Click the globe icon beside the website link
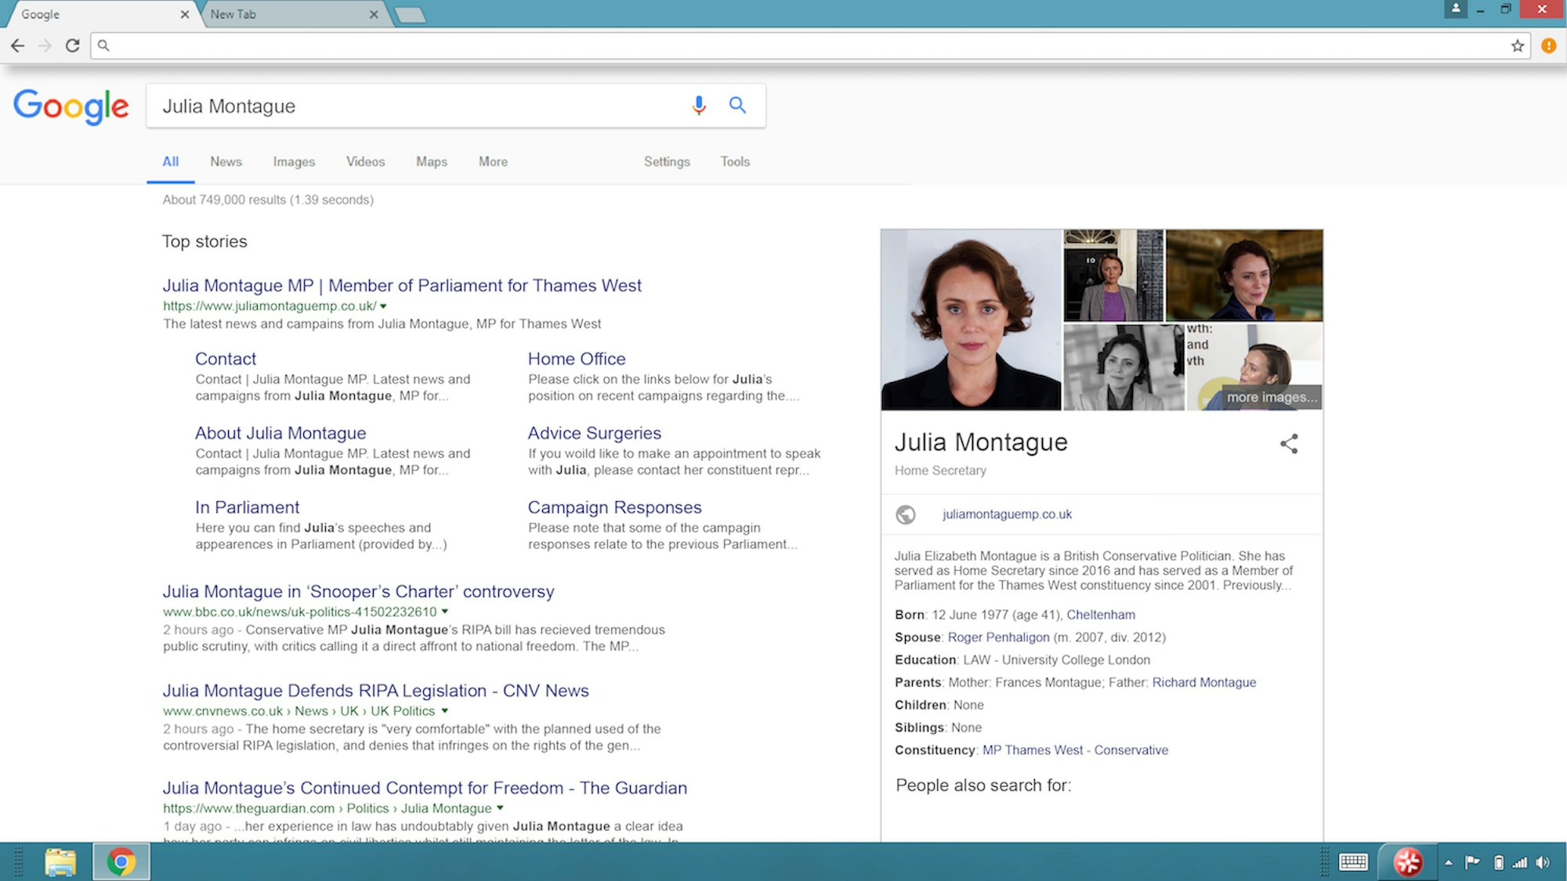The height and width of the screenshot is (881, 1567). tap(906, 515)
